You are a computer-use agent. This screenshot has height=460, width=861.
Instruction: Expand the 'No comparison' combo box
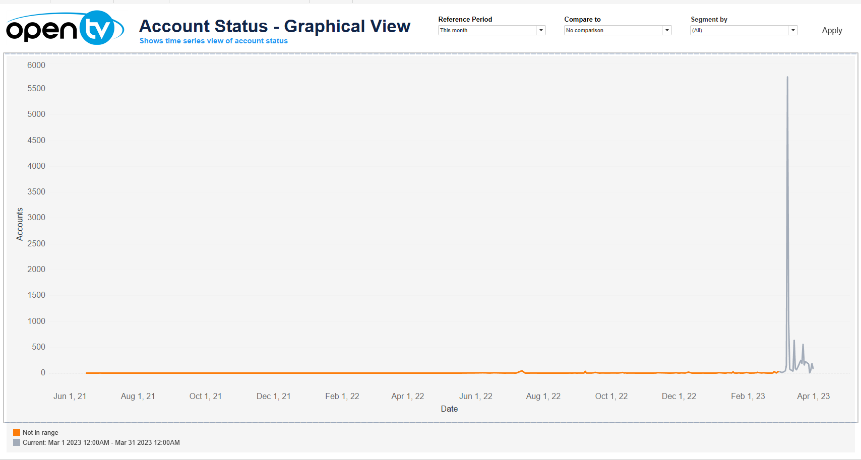tap(613, 30)
